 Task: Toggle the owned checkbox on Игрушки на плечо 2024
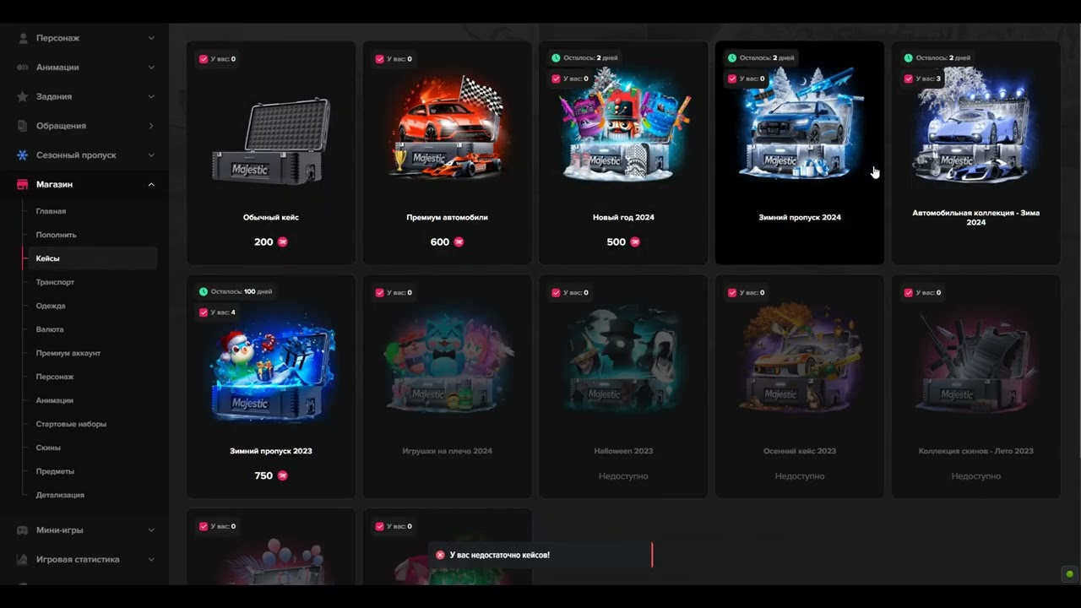click(379, 293)
